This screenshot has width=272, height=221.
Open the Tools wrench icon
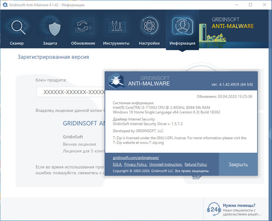point(116,27)
